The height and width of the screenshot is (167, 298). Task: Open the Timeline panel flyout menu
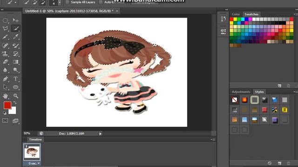(x=213, y=140)
